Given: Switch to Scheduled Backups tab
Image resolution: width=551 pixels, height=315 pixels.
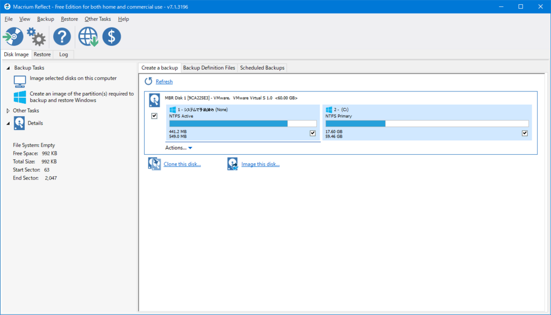Looking at the screenshot, I should [262, 68].
